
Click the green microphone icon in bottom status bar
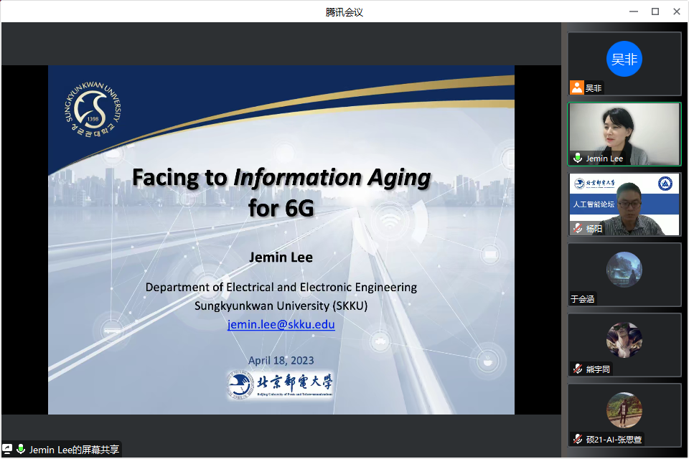pos(20,450)
